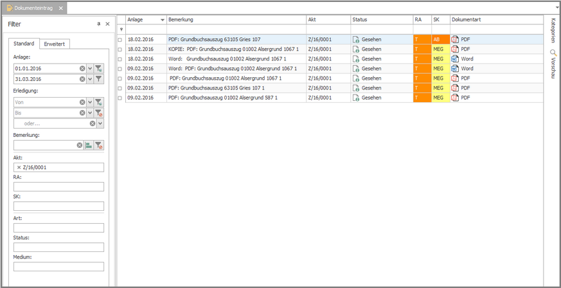Viewport: 561px width, 288px height.
Task: Select checkbox of Alsergrund 587 1 row
Action: click(x=120, y=98)
